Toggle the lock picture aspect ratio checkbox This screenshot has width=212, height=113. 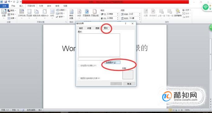click(79, 65)
